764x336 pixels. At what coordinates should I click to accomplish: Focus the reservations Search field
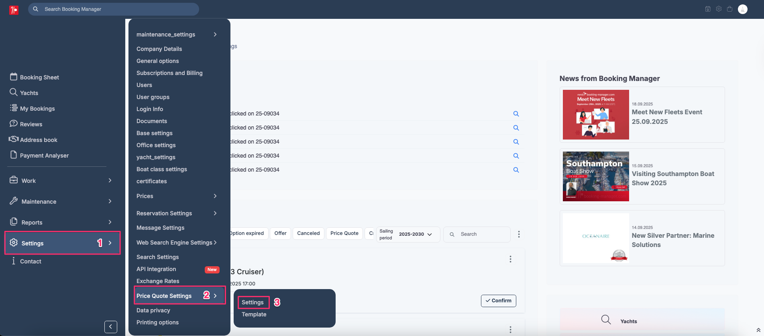(x=477, y=234)
